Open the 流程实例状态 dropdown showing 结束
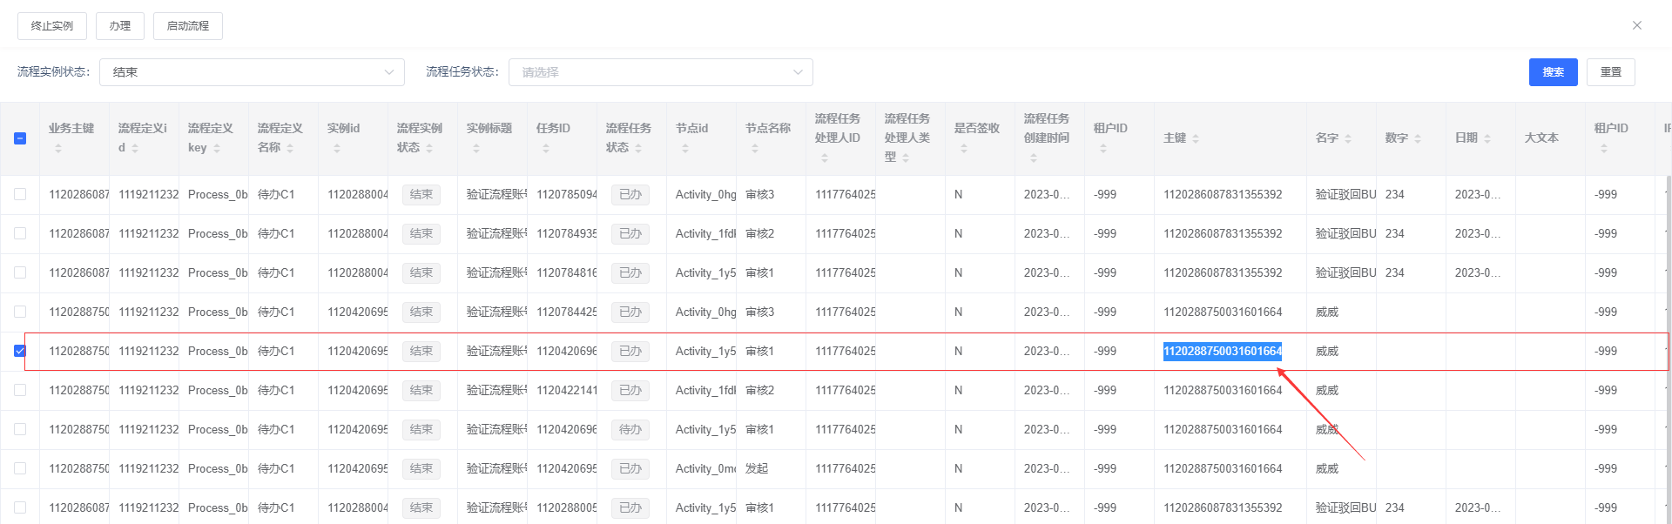The width and height of the screenshot is (1672, 524). coord(252,72)
